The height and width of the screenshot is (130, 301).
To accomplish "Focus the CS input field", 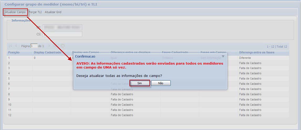I will [62, 34].
